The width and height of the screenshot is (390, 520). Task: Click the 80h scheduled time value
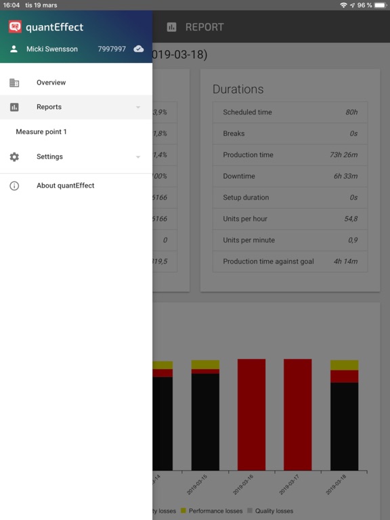coord(351,112)
